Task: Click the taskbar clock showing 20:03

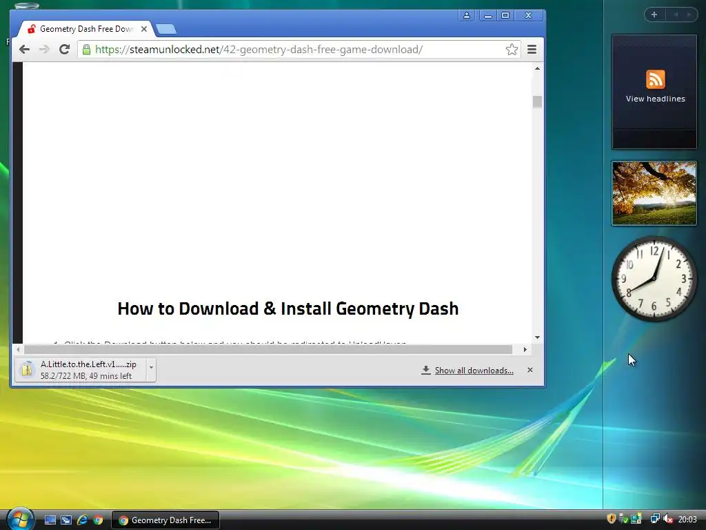Action: pyautogui.click(x=687, y=520)
